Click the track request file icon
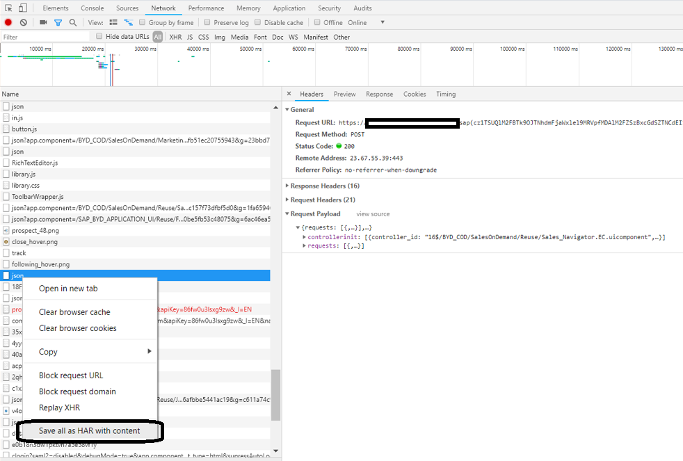The width and height of the screenshot is (683, 461). pyautogui.click(x=6, y=253)
